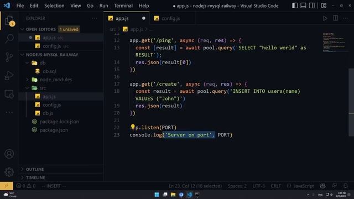This screenshot has height=199, width=354.
Task: Open db.sql in the file tree
Action: (x=49, y=71)
